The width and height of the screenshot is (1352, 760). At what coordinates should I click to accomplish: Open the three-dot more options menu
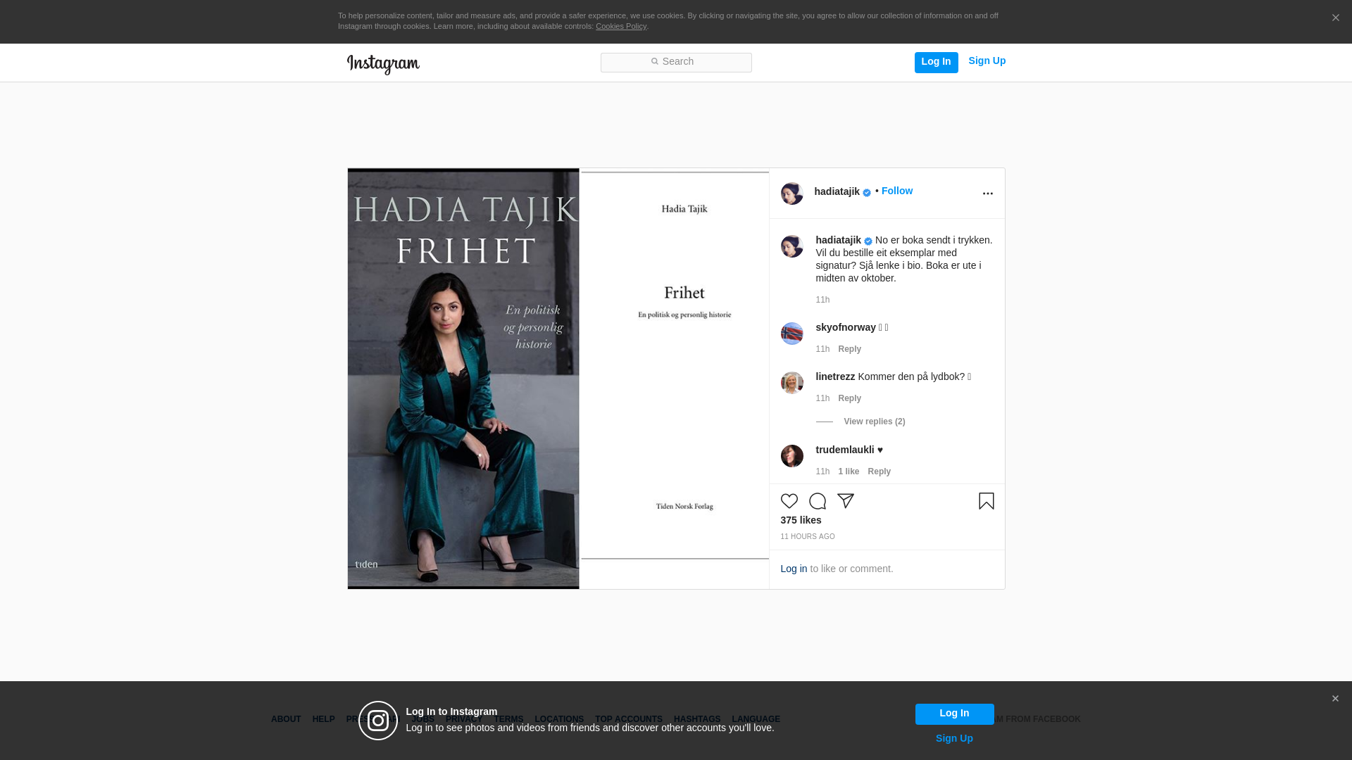(x=987, y=194)
